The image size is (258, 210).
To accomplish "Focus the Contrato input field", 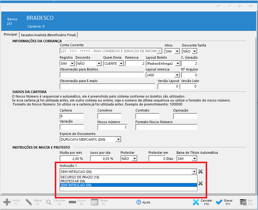I will (x=148, y=116).
